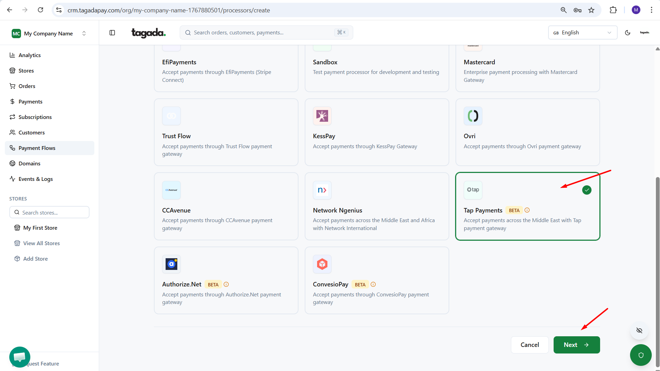Click the Authorize.Net logo icon
Image resolution: width=660 pixels, height=371 pixels.
click(x=171, y=264)
